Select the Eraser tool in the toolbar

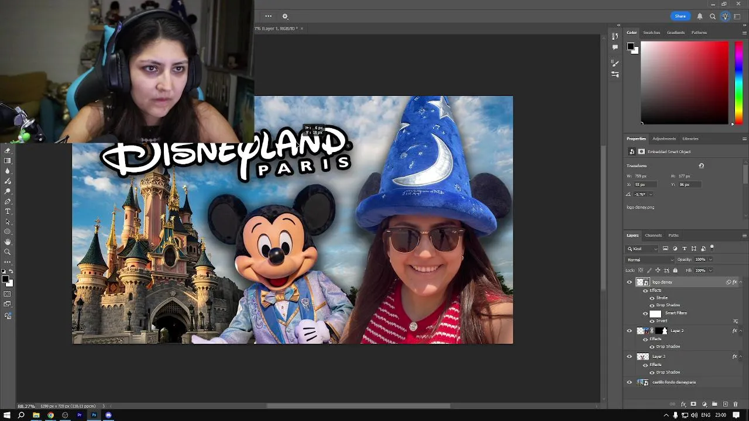coord(8,151)
